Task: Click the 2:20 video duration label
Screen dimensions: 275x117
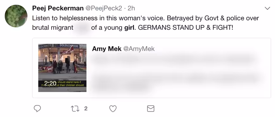Action: [x=50, y=83]
